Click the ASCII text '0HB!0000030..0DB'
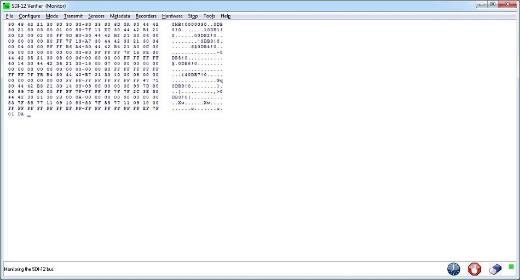Image resolution: width=520 pixels, height=280 pixels. point(197,25)
